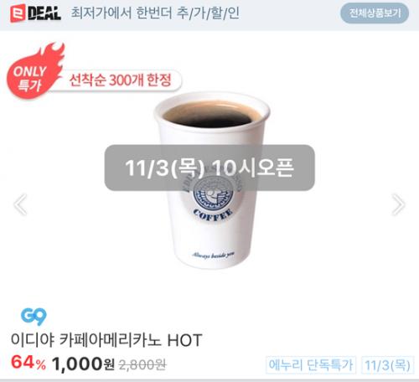Screen dimensions: 419x382
Task: Click the 11/3(목) date tag
Action: 387,364
